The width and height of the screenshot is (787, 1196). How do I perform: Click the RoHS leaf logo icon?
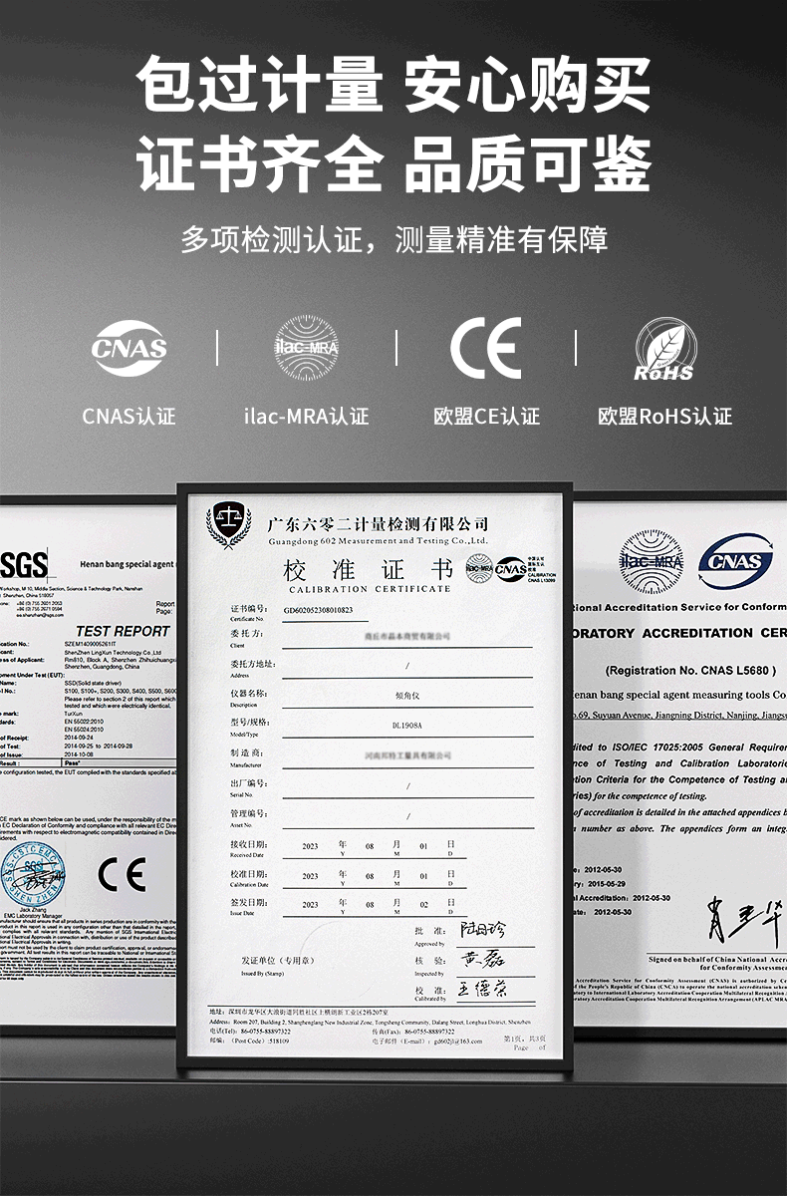point(665,350)
